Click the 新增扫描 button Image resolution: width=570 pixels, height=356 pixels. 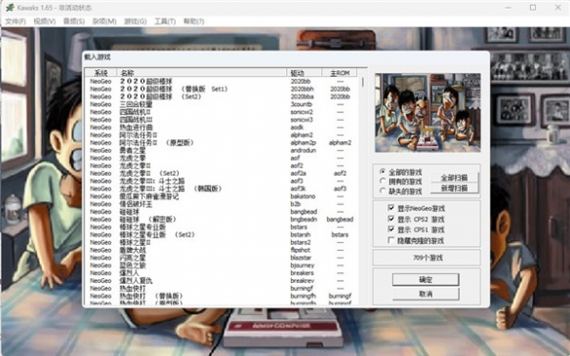pyautogui.click(x=455, y=188)
